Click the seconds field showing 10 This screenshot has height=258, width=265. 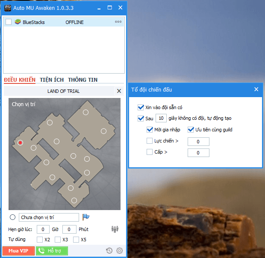pos(161,118)
